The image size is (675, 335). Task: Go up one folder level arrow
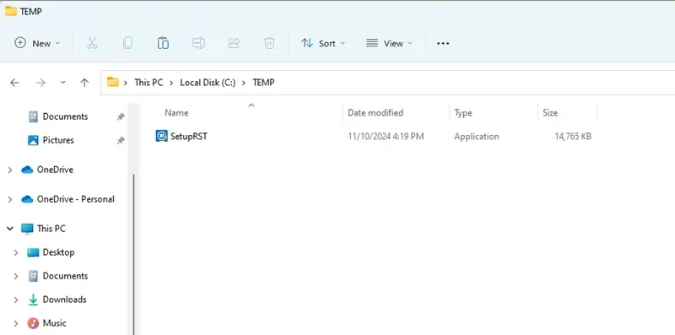click(84, 83)
